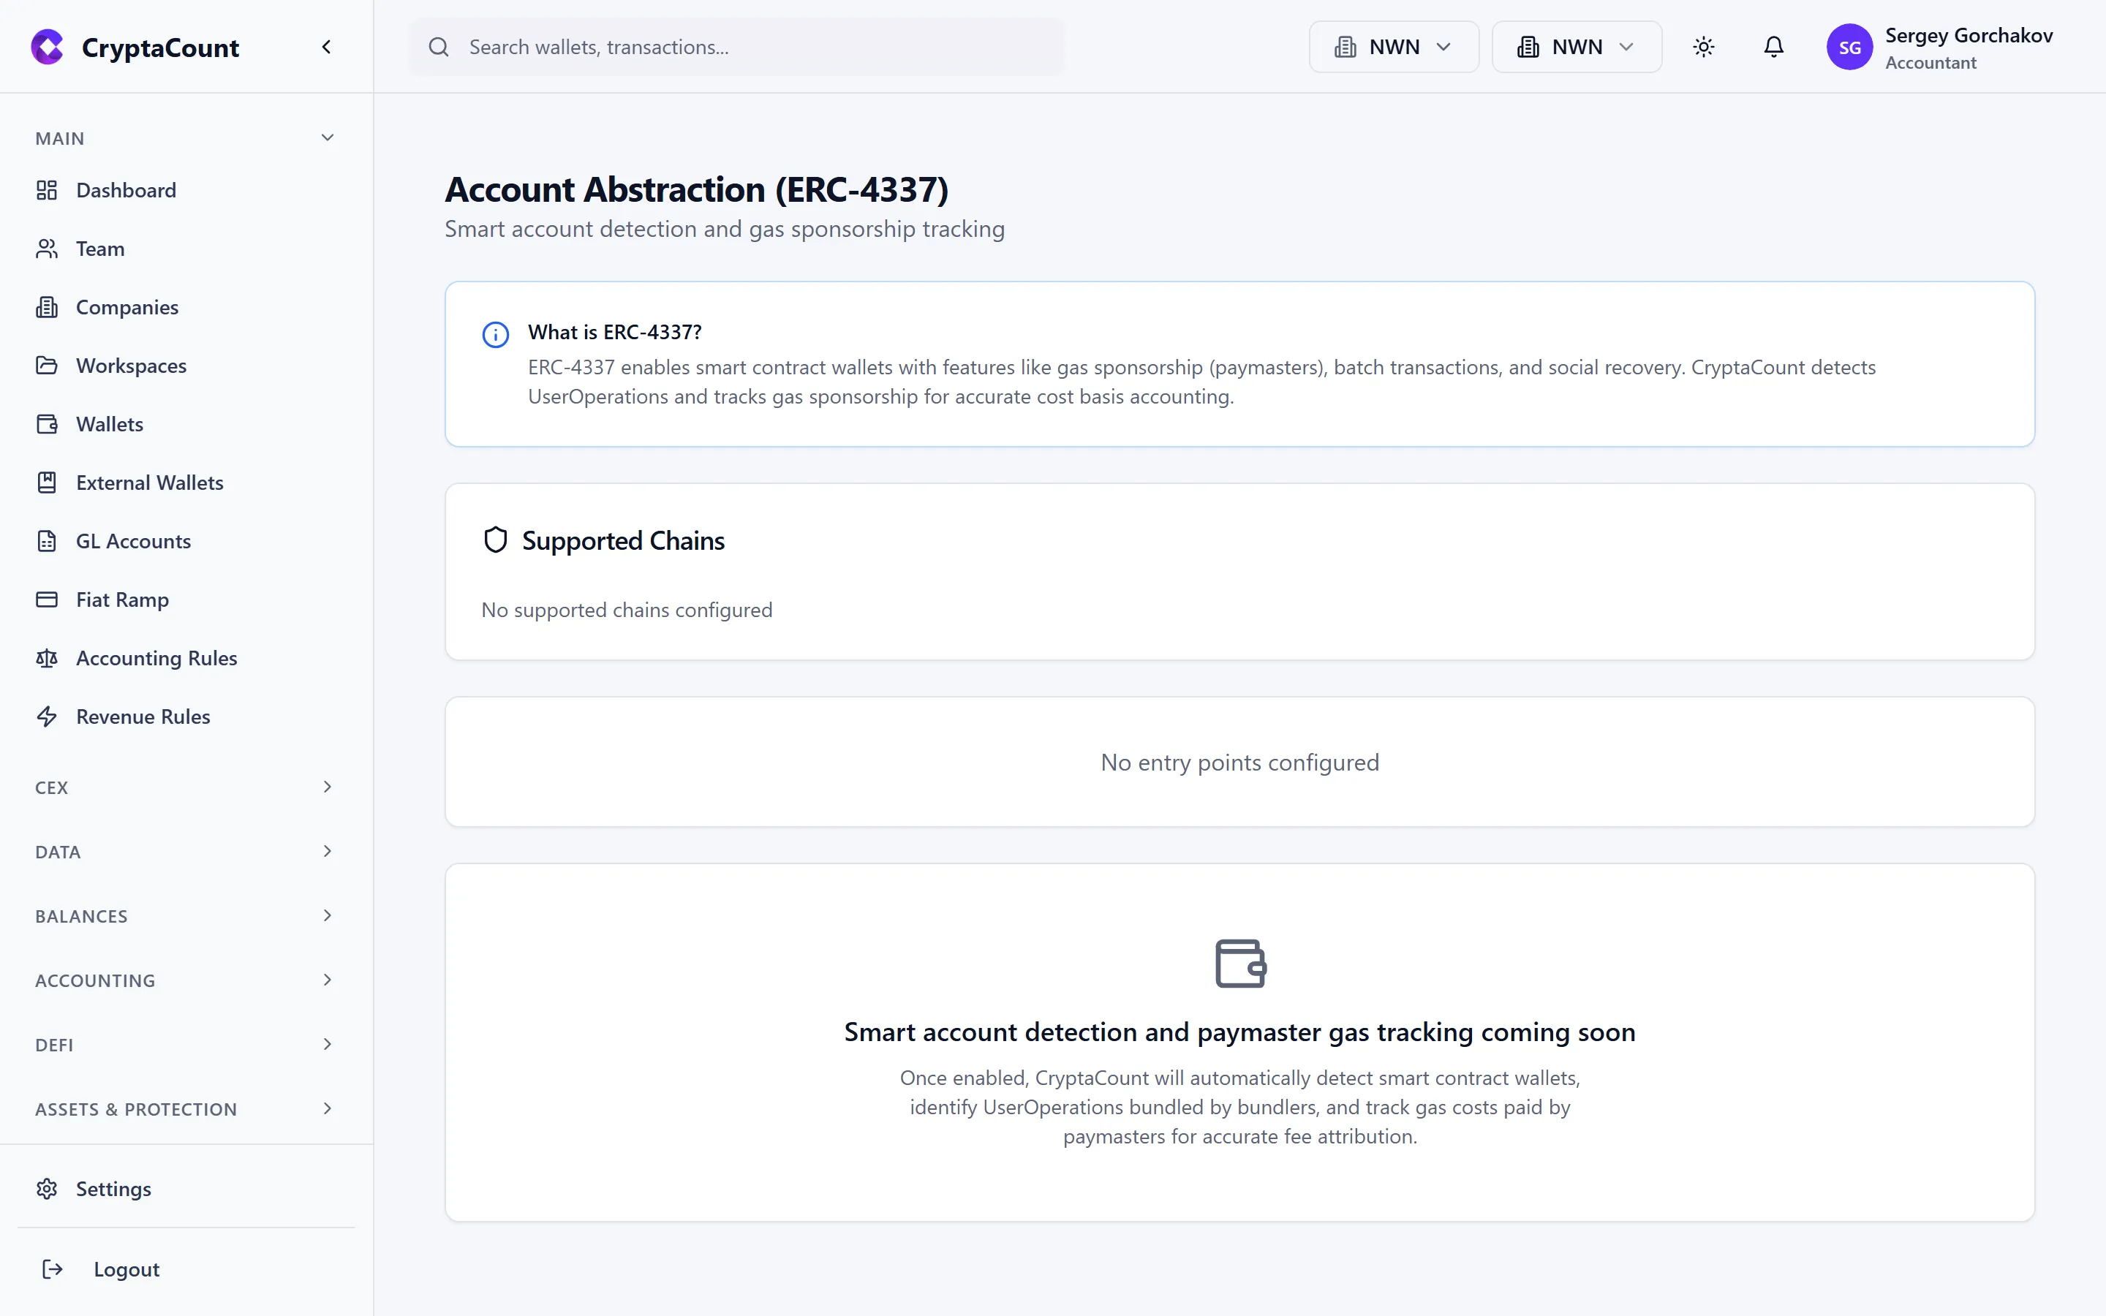The height and width of the screenshot is (1316, 2106).
Task: Open Settings
Action: pyautogui.click(x=113, y=1188)
